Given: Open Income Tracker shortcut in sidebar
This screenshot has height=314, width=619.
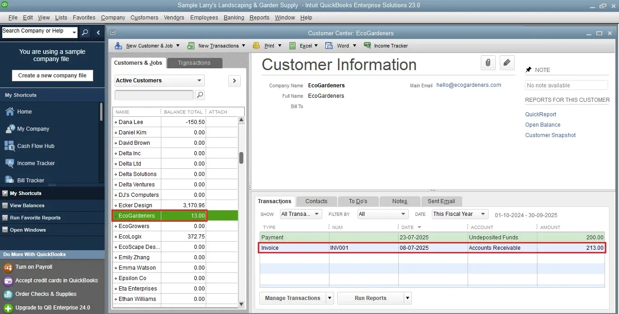Looking at the screenshot, I should [x=29, y=163].
